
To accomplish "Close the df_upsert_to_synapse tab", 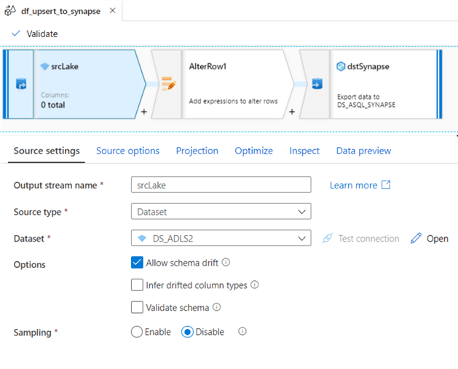I will 112,11.
